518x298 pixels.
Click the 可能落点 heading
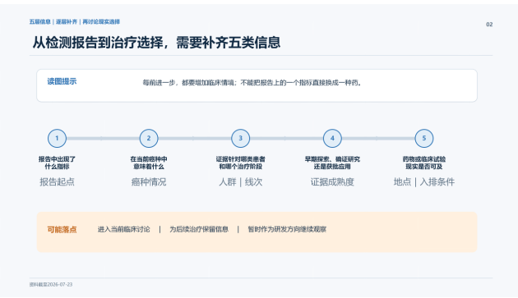pyautogui.click(x=62, y=230)
